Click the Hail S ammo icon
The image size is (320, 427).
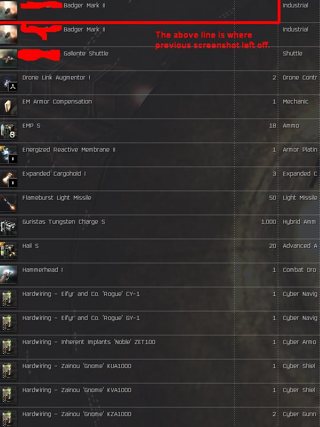pyautogui.click(x=9, y=251)
